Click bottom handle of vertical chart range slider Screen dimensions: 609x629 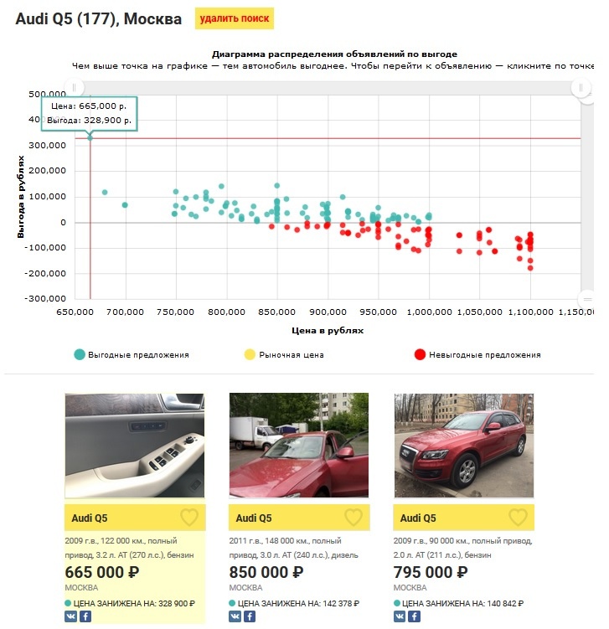587,299
